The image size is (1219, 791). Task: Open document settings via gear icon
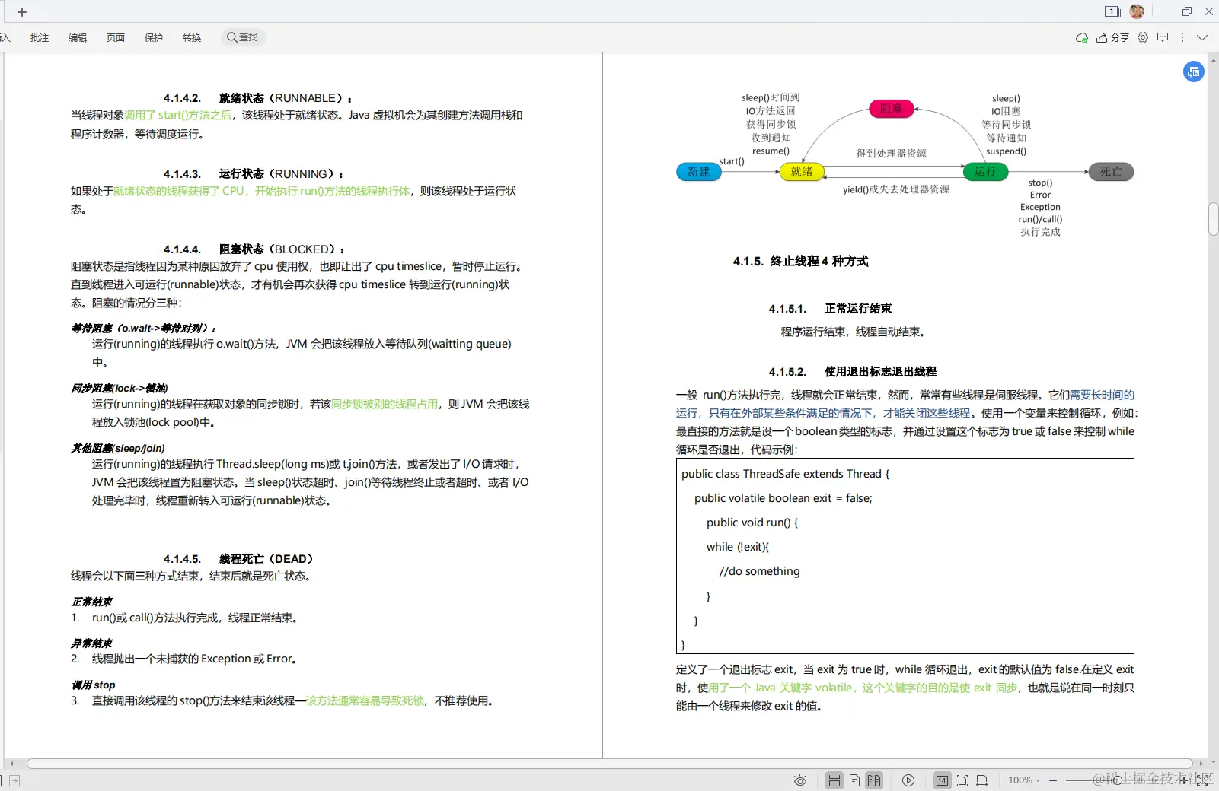tap(1142, 37)
